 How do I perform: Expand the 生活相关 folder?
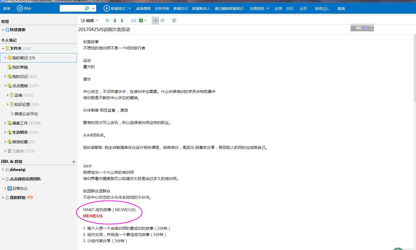click(5, 132)
